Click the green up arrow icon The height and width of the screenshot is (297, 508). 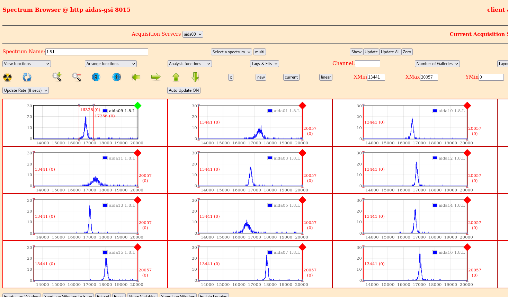tap(176, 77)
